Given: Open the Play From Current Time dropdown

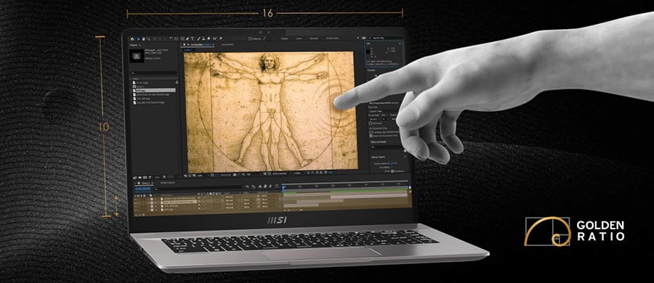Looking at the screenshot, I should [x=383, y=111].
